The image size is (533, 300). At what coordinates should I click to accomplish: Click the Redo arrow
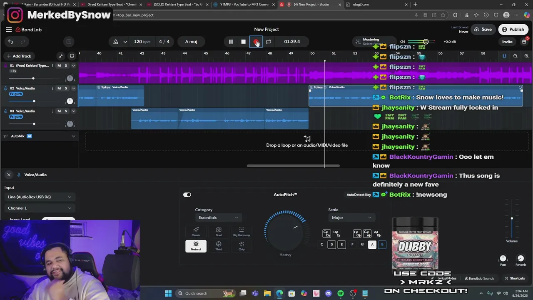point(23,42)
